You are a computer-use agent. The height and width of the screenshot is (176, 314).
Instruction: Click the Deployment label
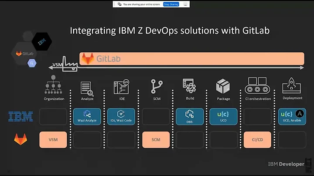pos(292,98)
